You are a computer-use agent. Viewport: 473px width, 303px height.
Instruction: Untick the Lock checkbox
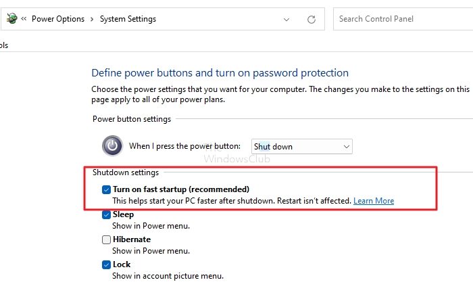pos(106,264)
